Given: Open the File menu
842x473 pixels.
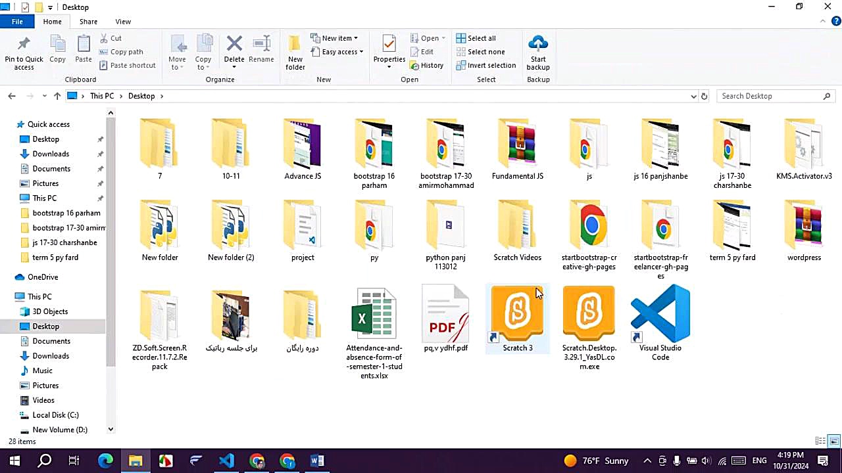Looking at the screenshot, I should (x=17, y=22).
